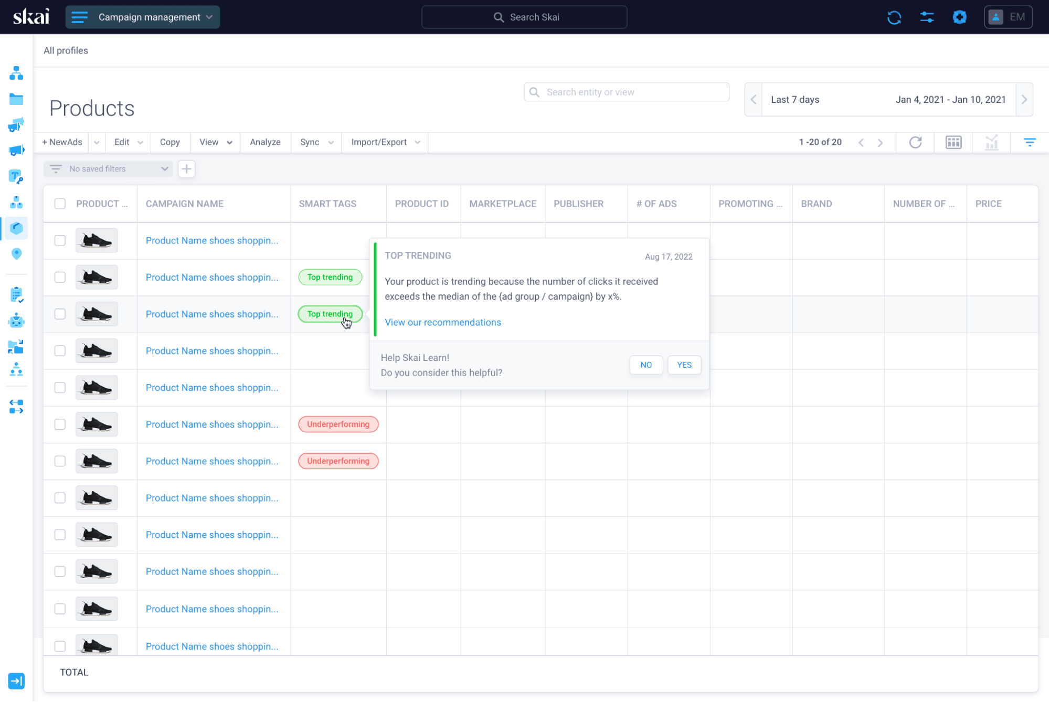1049x702 pixels.
Task: Answer NO to the helpful question
Action: 646,365
